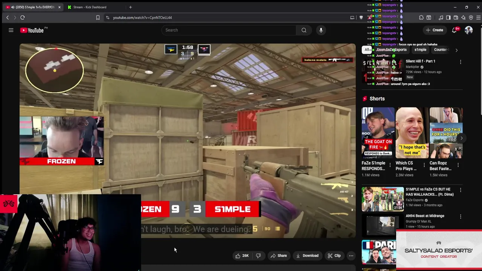
Task: Open options for AN94 Beast at Midrange
Action: click(x=460, y=216)
